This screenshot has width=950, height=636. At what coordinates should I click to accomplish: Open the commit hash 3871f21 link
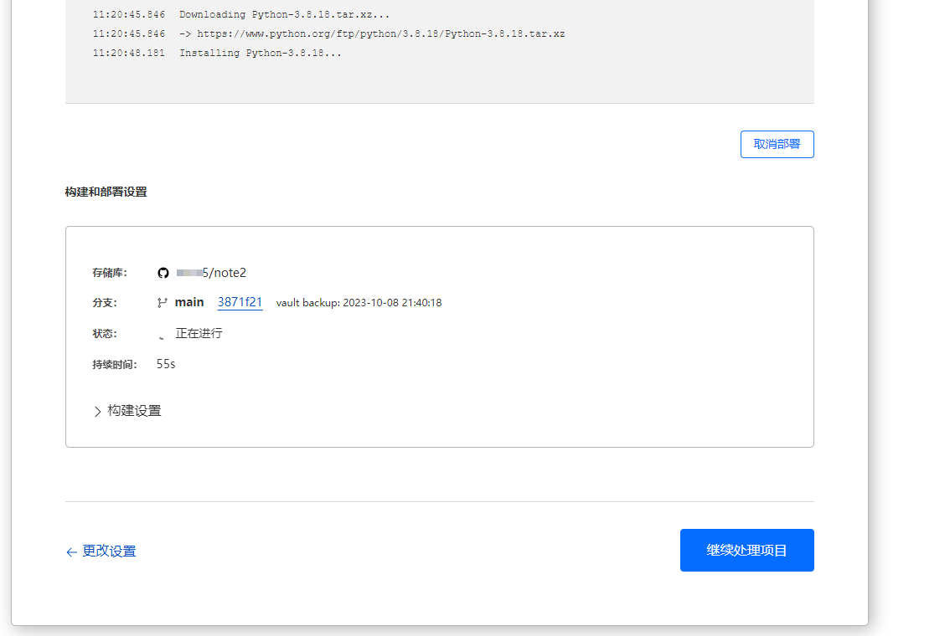tap(240, 302)
